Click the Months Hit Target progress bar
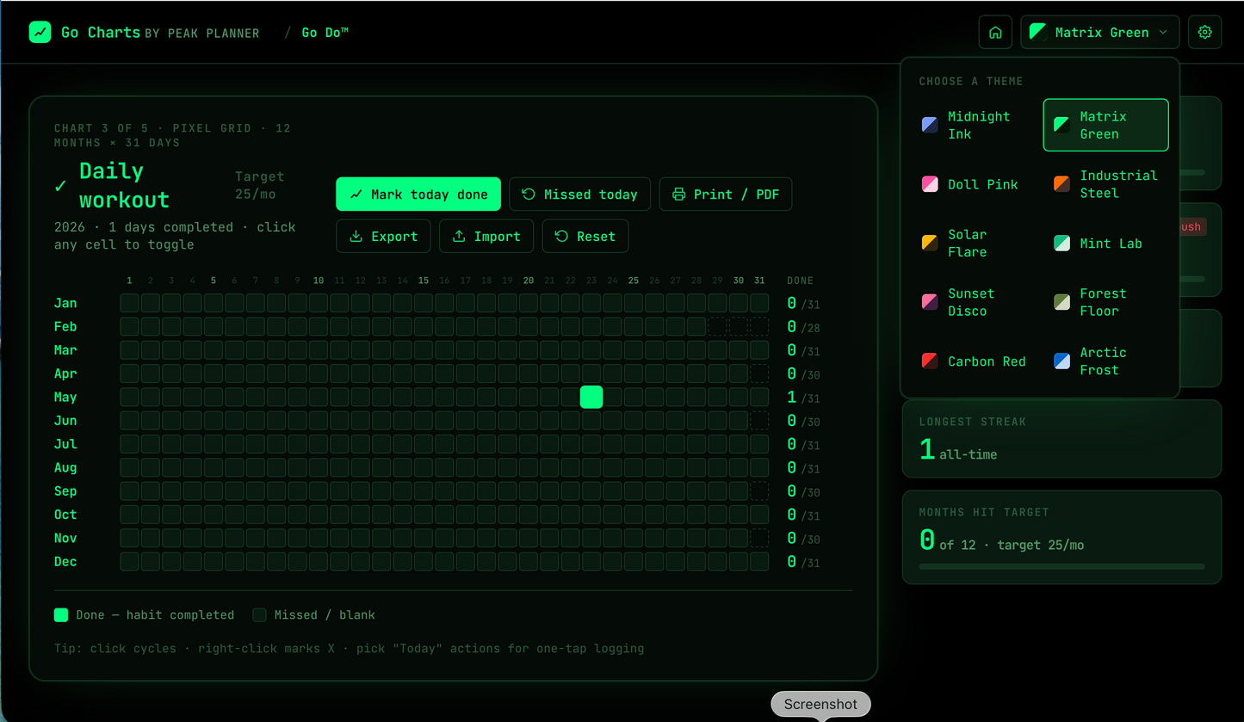This screenshot has width=1244, height=722. [1061, 566]
